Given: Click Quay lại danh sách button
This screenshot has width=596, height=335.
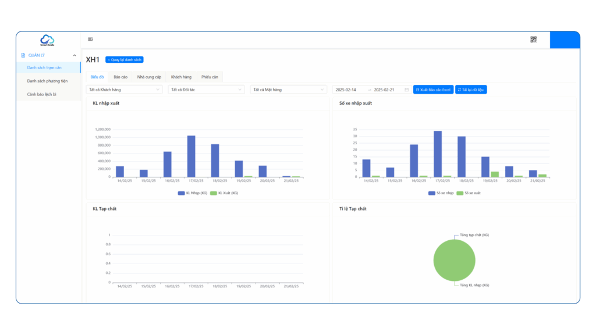Looking at the screenshot, I should click(125, 60).
